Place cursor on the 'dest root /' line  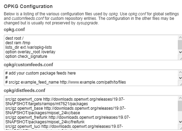pos(14,38)
